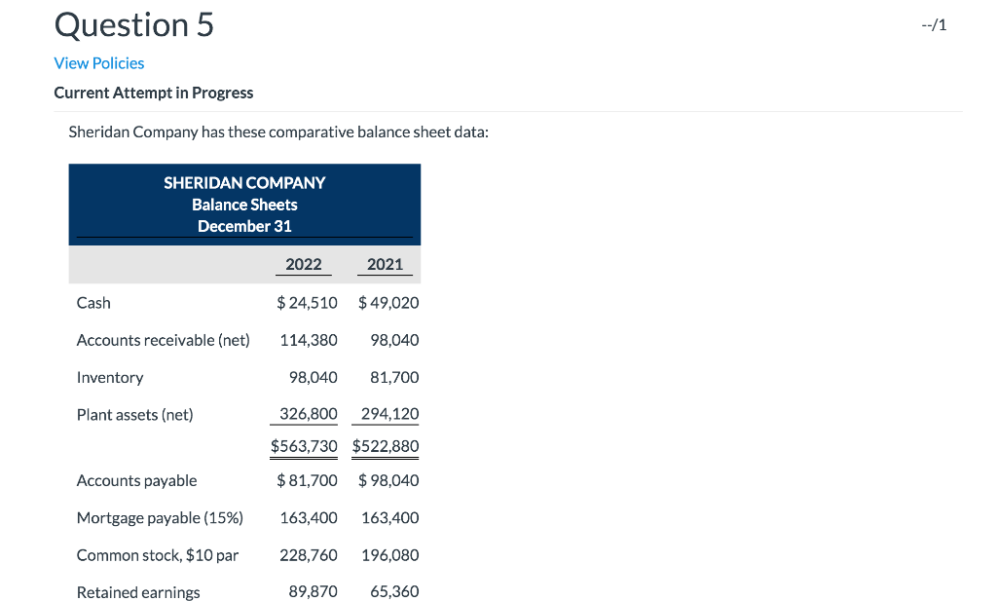The height and width of the screenshot is (601, 997).
Task: Select the 2022 column header
Action: click(303, 264)
